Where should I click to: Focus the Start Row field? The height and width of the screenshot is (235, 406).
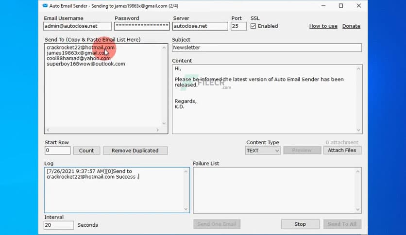point(57,151)
